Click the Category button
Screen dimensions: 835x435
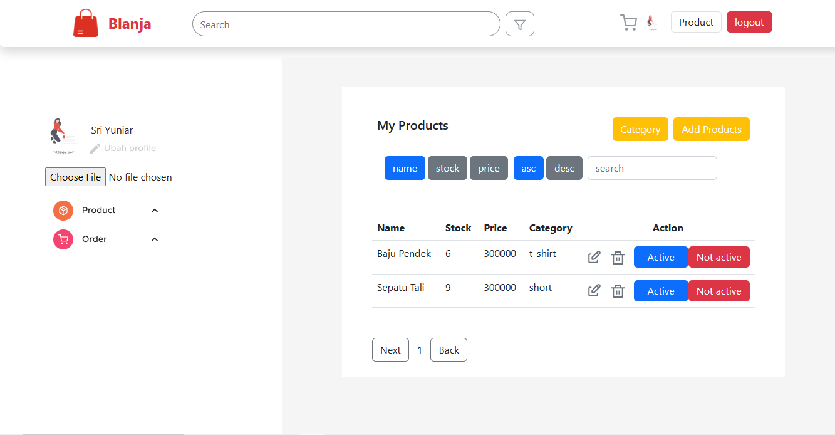[x=640, y=129]
